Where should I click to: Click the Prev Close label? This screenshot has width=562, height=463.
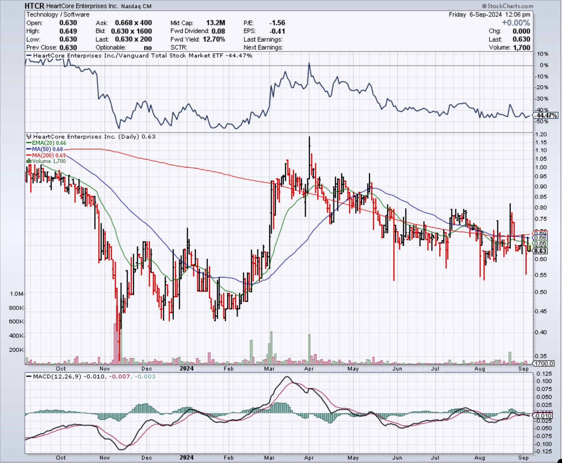[42, 48]
